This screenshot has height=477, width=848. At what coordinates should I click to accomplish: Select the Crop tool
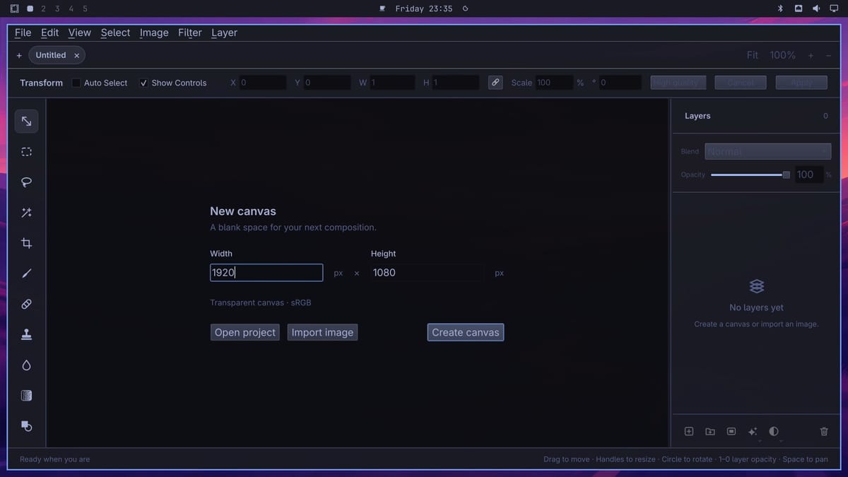(x=26, y=243)
